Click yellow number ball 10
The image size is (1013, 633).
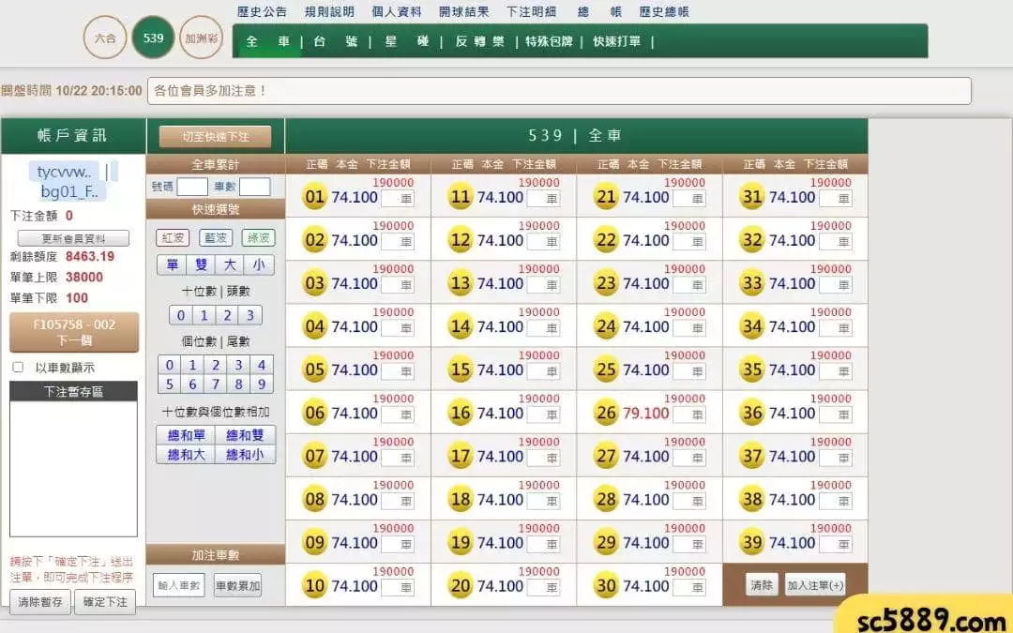(314, 586)
